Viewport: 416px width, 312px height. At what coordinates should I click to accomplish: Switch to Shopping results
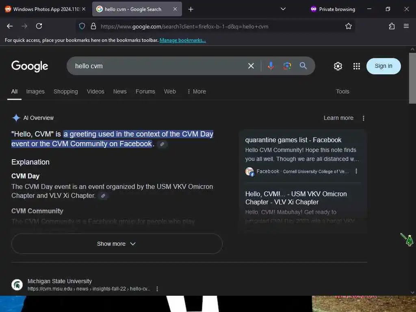coord(65,91)
